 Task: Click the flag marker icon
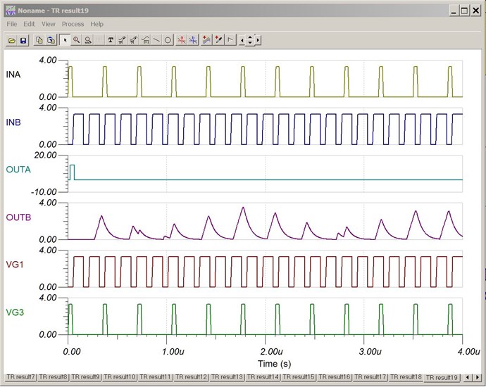click(230, 40)
